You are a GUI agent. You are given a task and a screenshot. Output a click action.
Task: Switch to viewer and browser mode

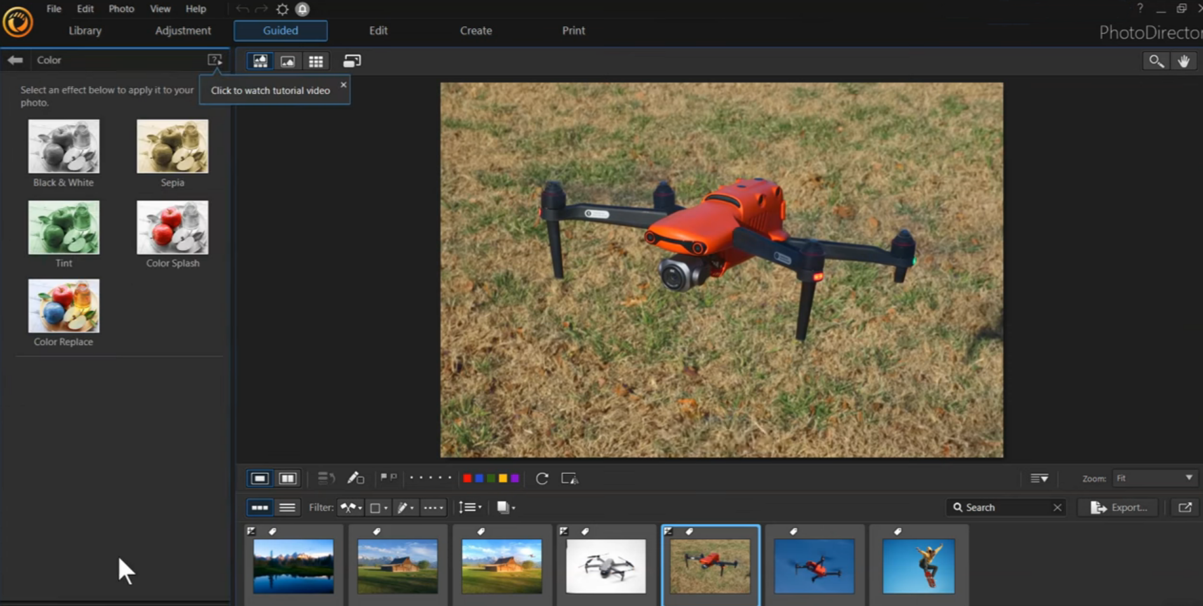(260, 61)
